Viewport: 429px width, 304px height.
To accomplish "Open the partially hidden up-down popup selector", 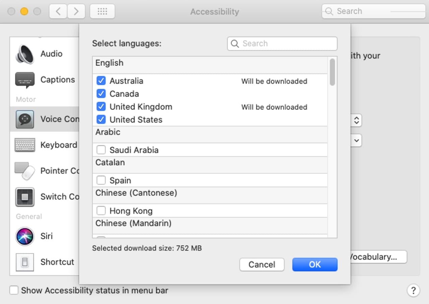I will tap(357, 120).
